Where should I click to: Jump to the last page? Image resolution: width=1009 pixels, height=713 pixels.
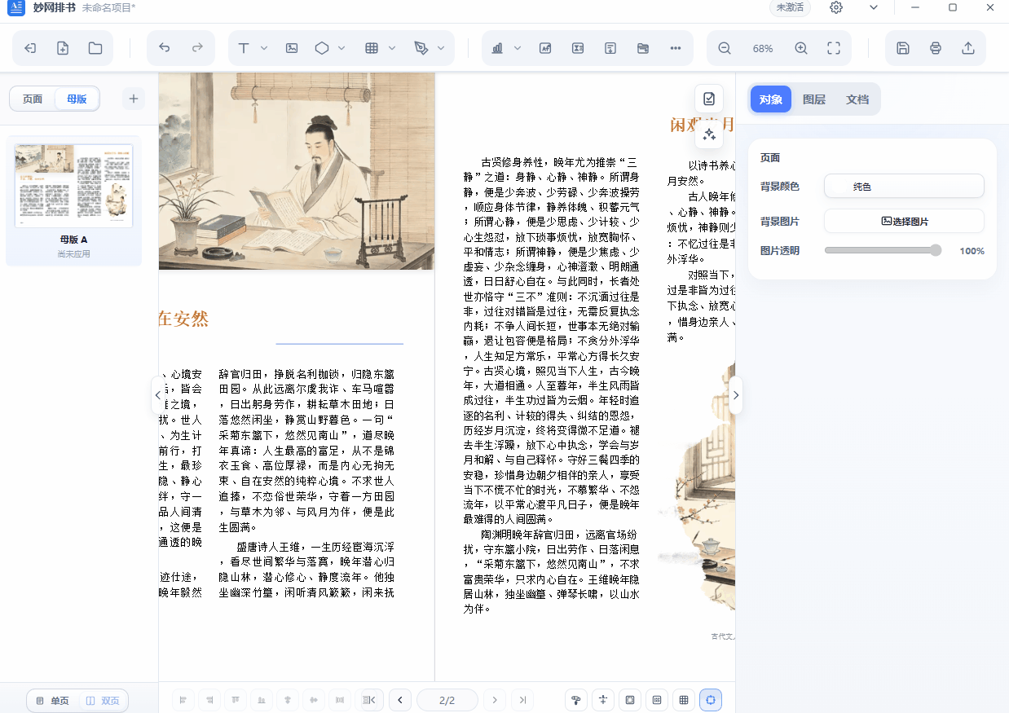[x=522, y=700]
